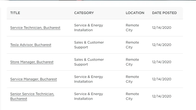The height and width of the screenshot is (110, 196).
Task: Open the Tesla Advisor, Bucharest listing
Action: tap(31, 45)
